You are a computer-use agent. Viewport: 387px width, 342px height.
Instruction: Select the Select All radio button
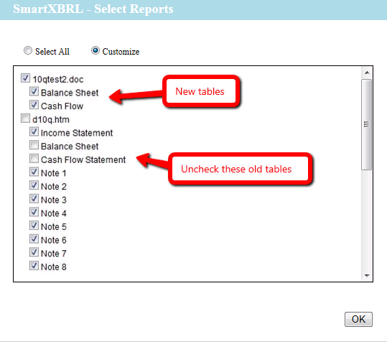tap(28, 50)
